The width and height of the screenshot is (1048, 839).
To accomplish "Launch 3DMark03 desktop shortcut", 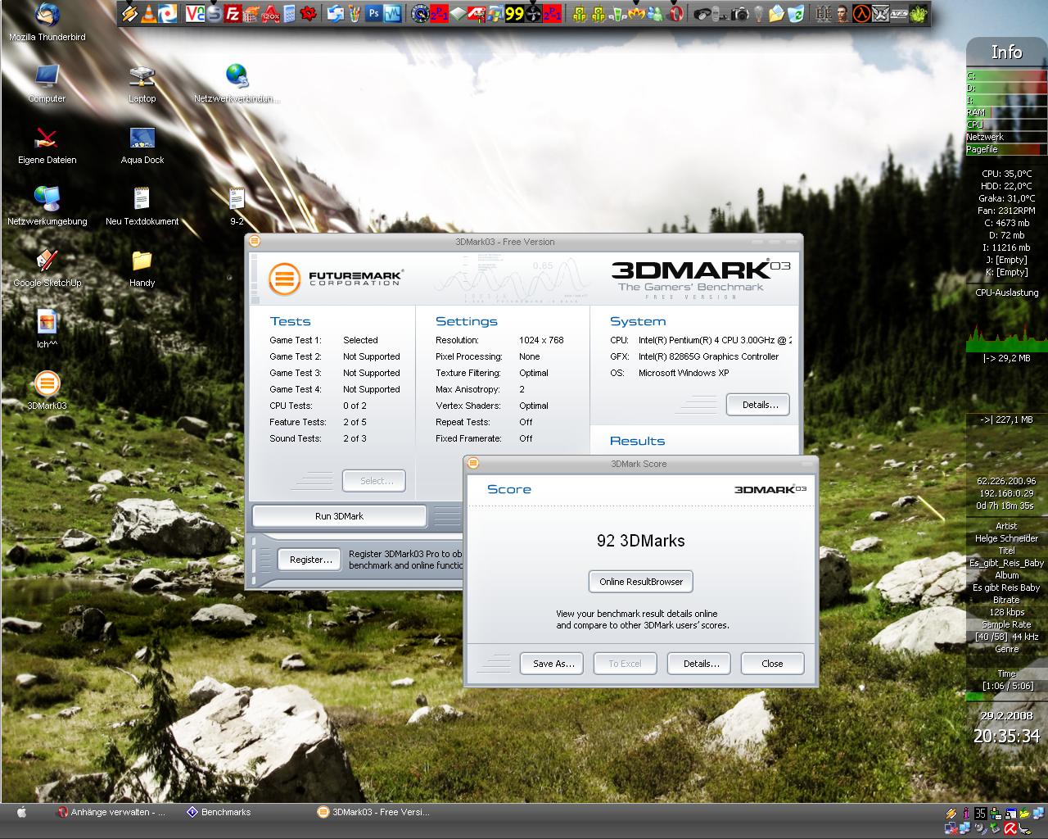I will tap(47, 391).
